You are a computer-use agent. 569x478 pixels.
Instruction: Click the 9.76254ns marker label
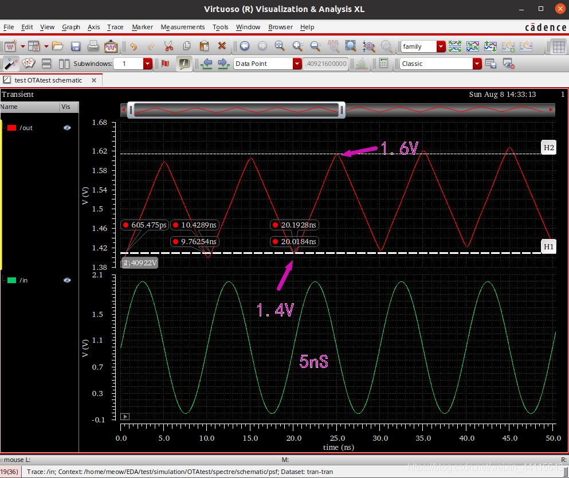[195, 242]
